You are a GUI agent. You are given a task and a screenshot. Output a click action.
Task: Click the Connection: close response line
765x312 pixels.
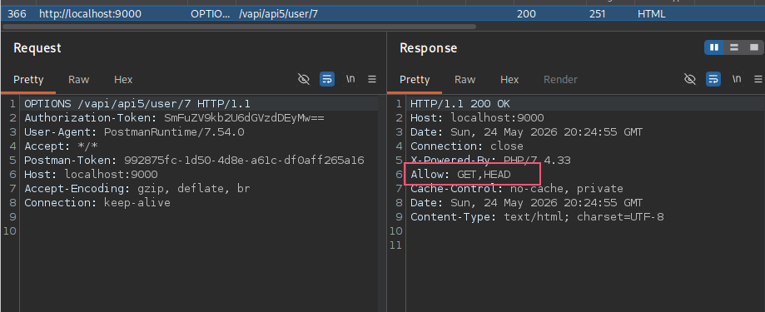coord(466,146)
